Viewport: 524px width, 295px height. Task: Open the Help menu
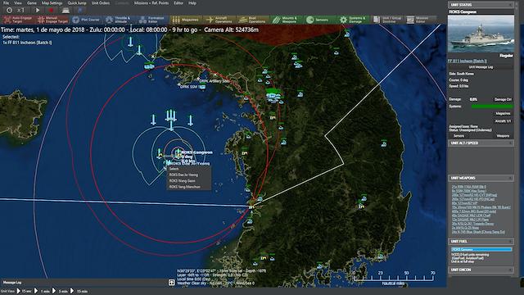(192, 3)
